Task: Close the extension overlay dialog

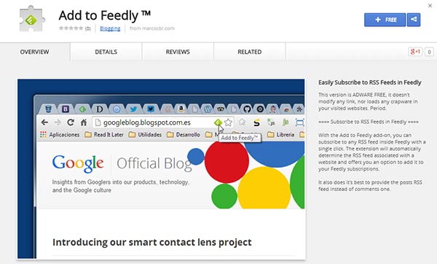Action: (430, 5)
